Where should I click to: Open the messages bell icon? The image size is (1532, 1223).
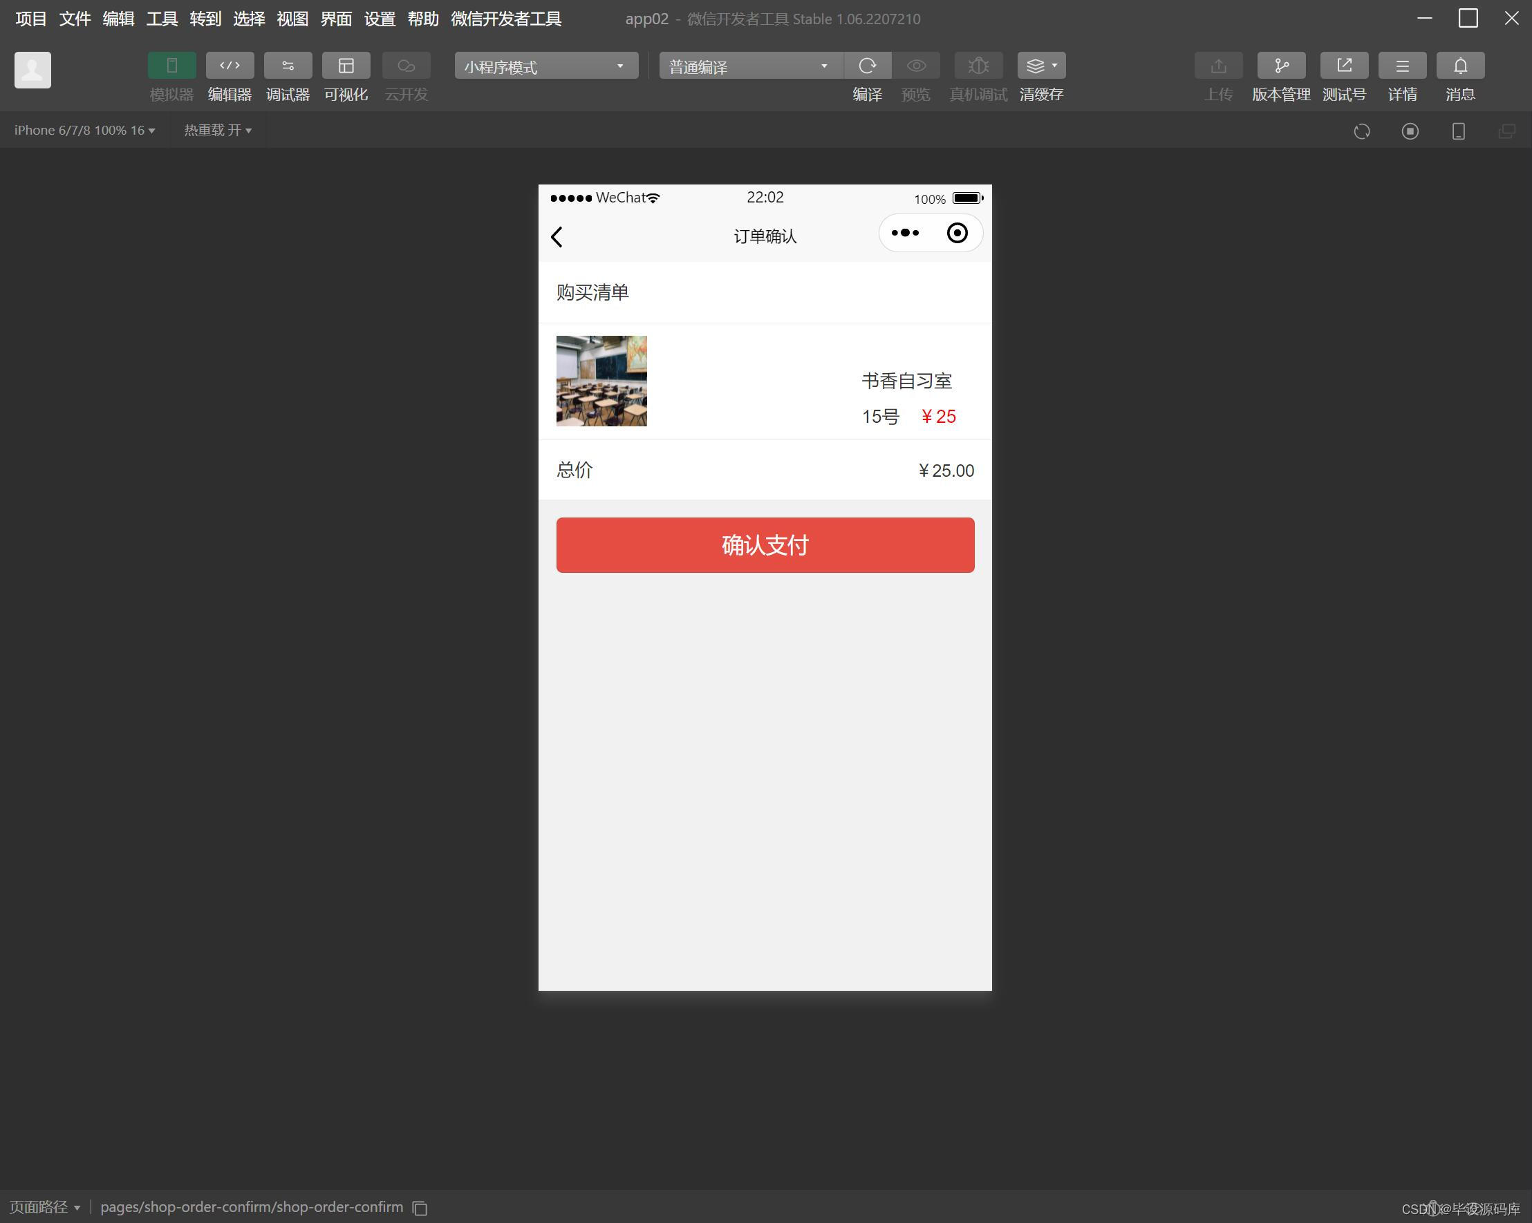point(1459,66)
